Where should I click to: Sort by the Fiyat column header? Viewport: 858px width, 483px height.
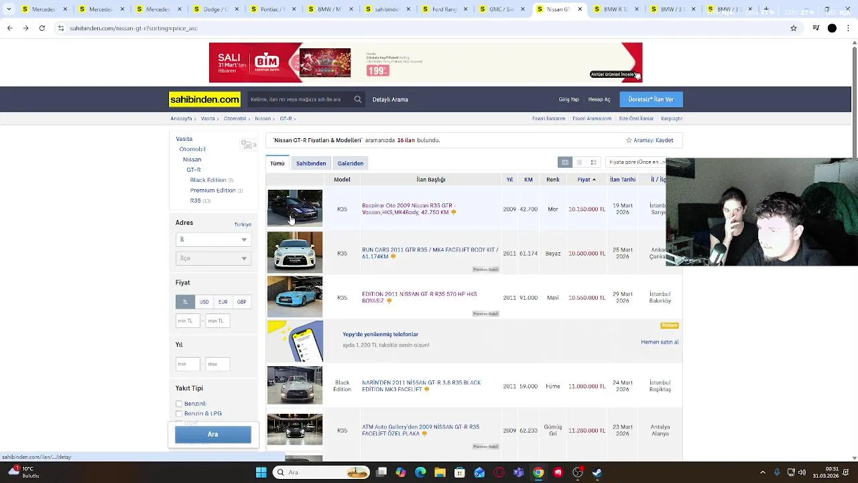coord(587,179)
